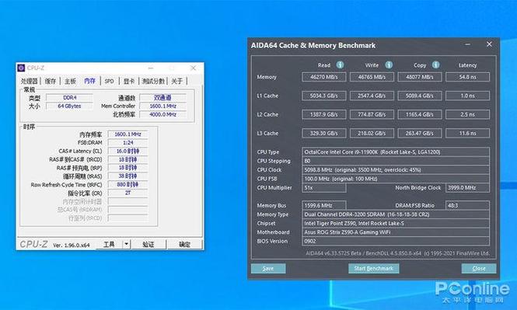This screenshot has width=517, height=310.
Task: Click the North Bridge Clock value 3999.0 MHz
Action: point(467,188)
